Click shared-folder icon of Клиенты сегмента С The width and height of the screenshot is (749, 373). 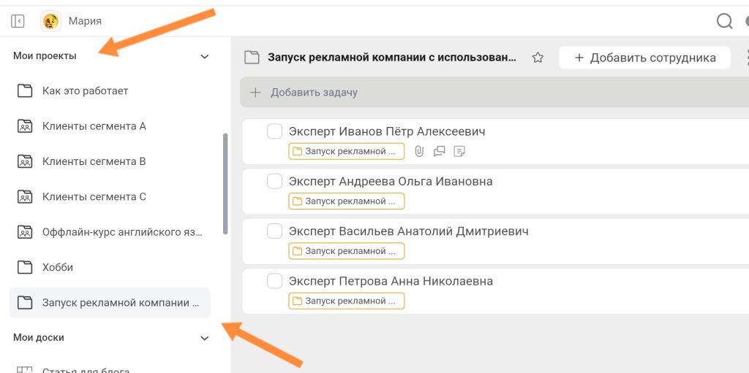click(x=25, y=196)
